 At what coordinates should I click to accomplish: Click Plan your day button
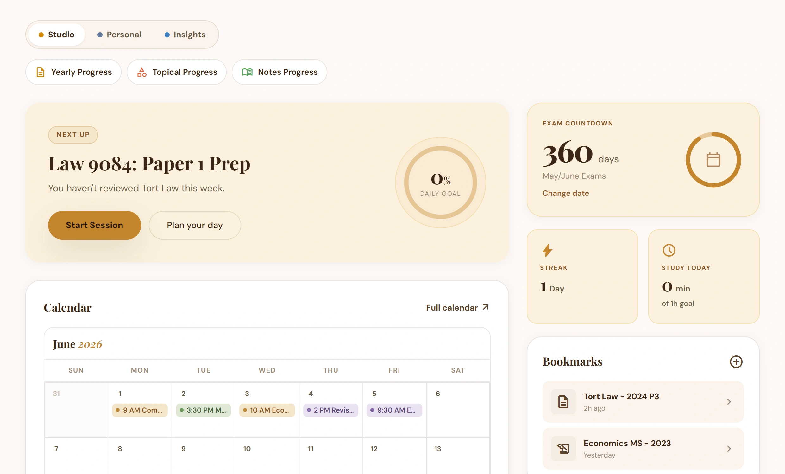[195, 225]
